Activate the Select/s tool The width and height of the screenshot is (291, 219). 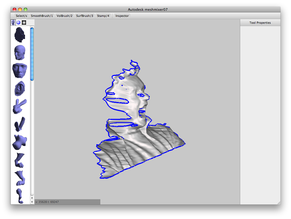[21, 16]
